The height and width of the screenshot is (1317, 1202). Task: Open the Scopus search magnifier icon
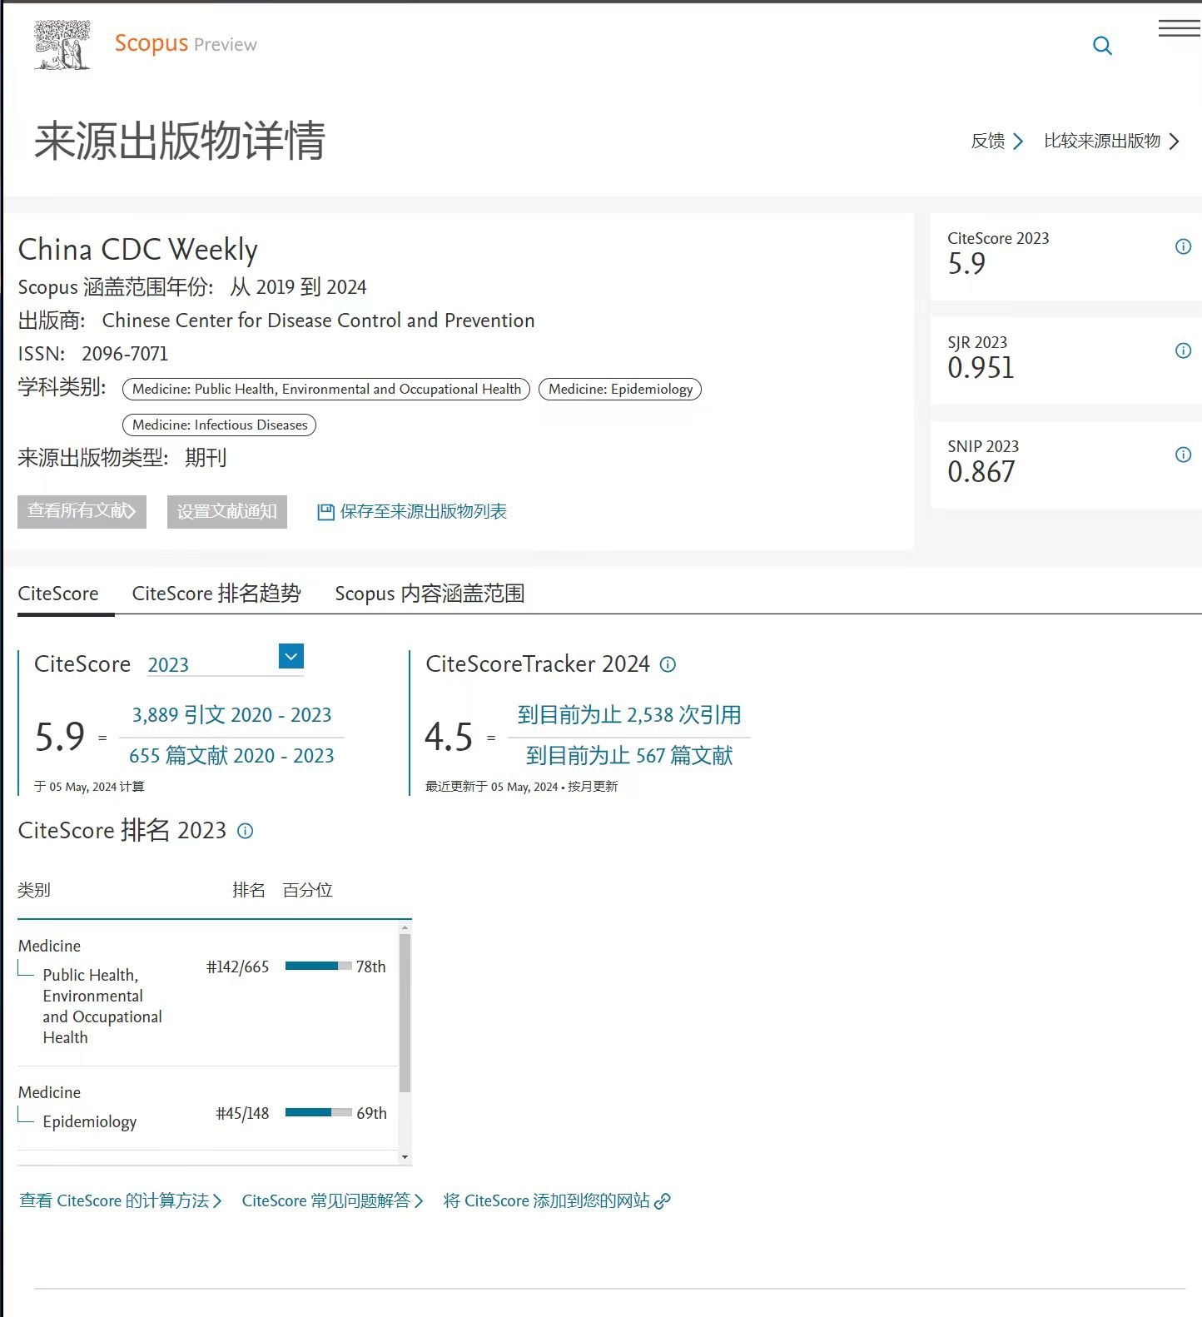click(x=1102, y=46)
